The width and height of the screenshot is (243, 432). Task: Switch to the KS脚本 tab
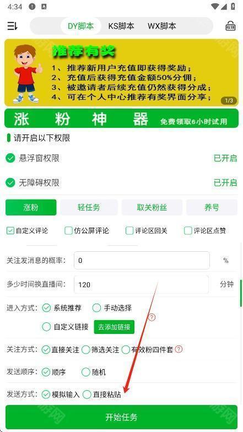121,26
